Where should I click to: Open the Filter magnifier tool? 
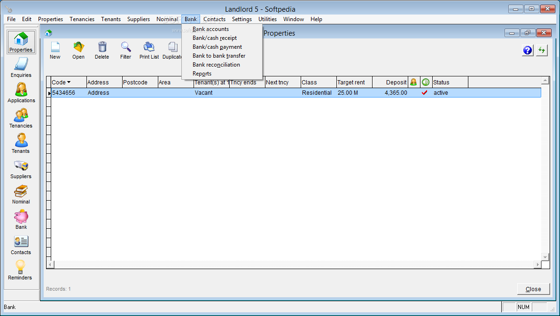click(126, 50)
